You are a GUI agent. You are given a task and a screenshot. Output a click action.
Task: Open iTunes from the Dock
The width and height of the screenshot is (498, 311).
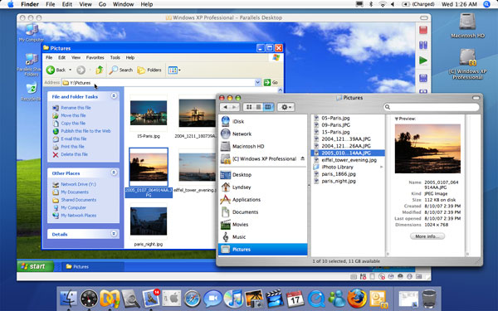click(232, 299)
